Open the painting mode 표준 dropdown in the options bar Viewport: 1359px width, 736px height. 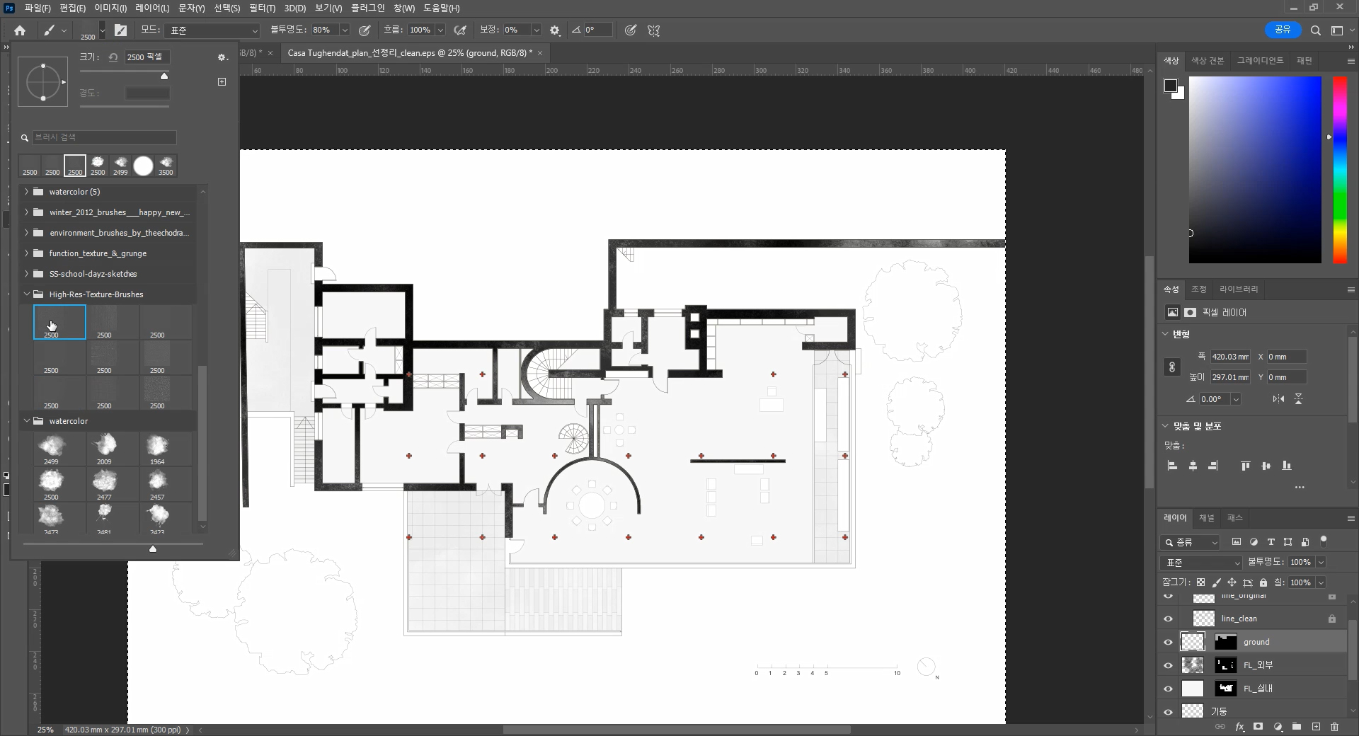coord(213,30)
